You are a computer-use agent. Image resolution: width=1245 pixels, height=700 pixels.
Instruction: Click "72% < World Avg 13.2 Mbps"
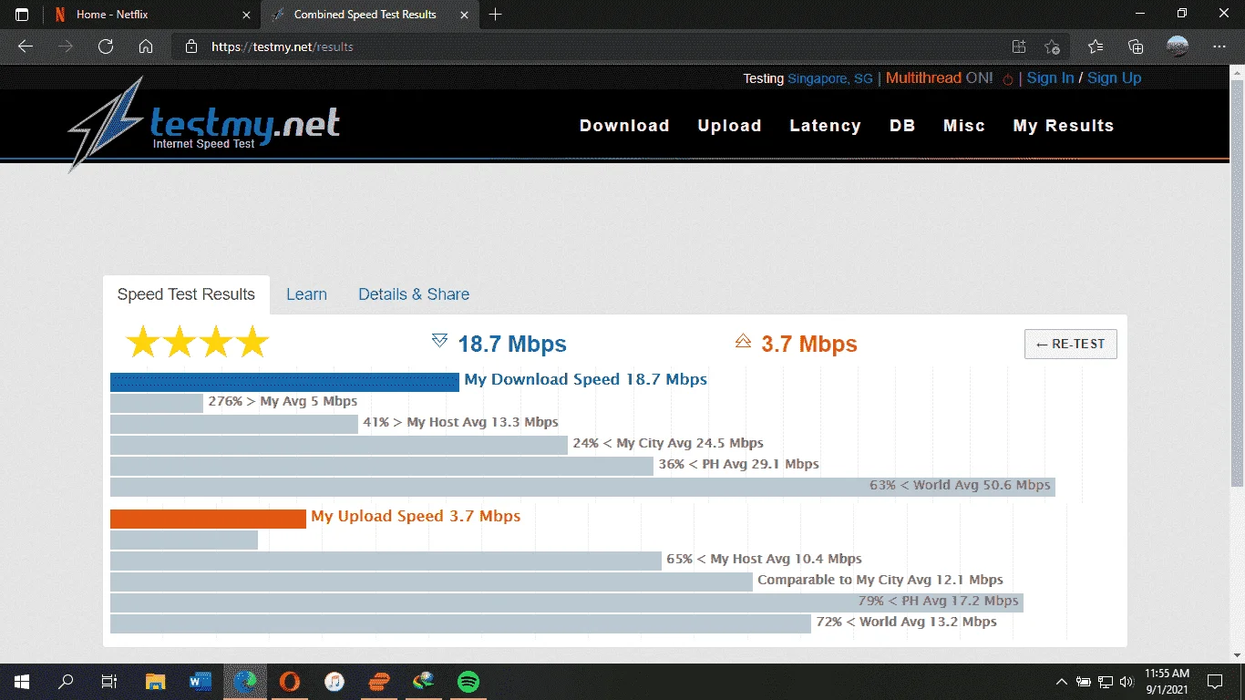907,622
